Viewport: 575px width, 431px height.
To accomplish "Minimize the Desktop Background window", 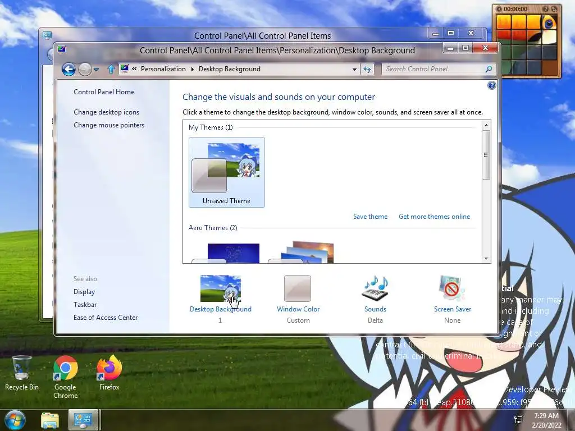I will point(450,48).
